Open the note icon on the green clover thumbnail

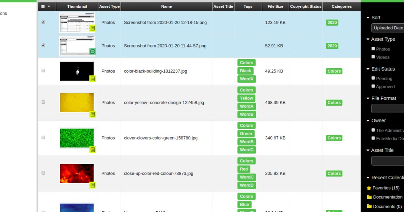click(x=93, y=150)
